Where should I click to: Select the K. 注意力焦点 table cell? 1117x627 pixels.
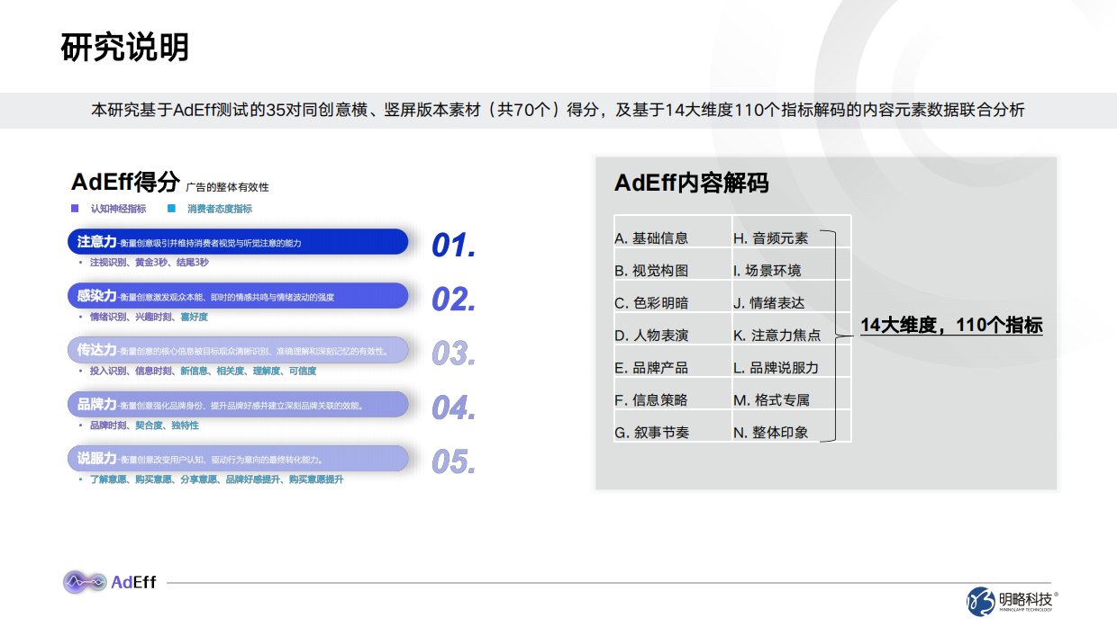click(792, 329)
